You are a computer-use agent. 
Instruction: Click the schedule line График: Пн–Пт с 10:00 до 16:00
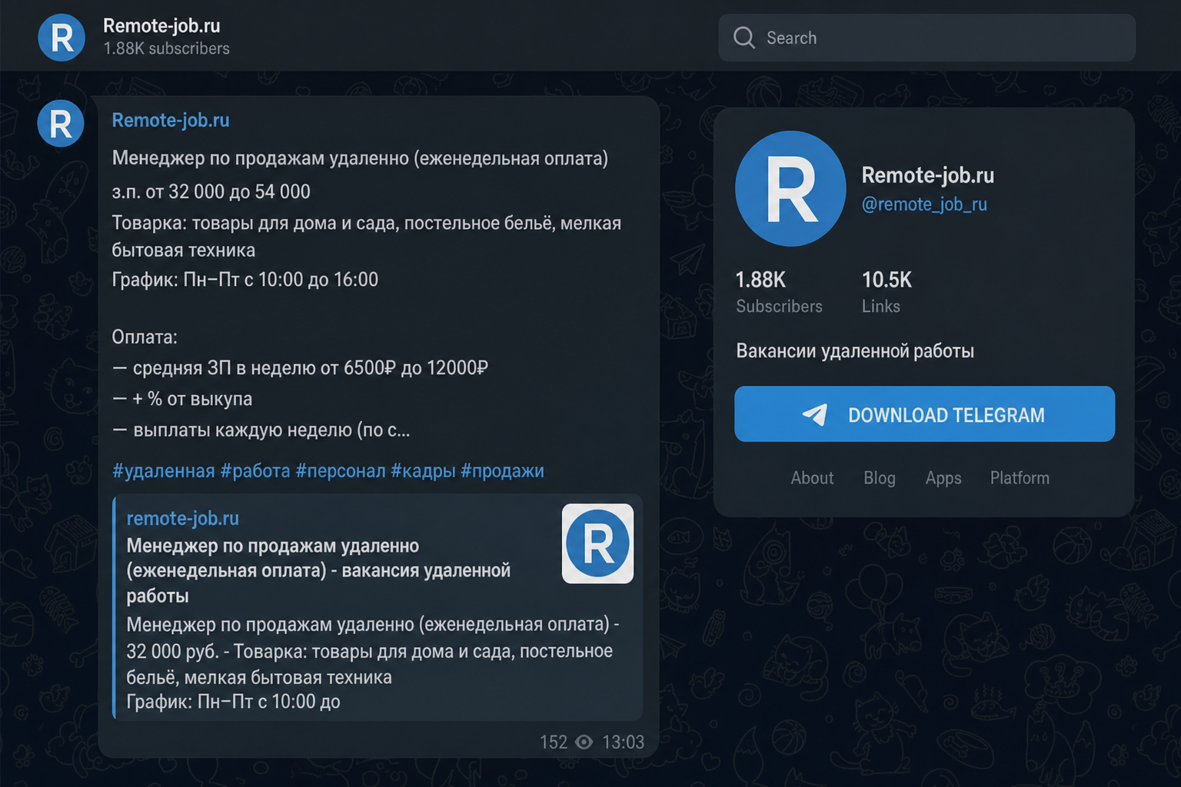coord(245,279)
